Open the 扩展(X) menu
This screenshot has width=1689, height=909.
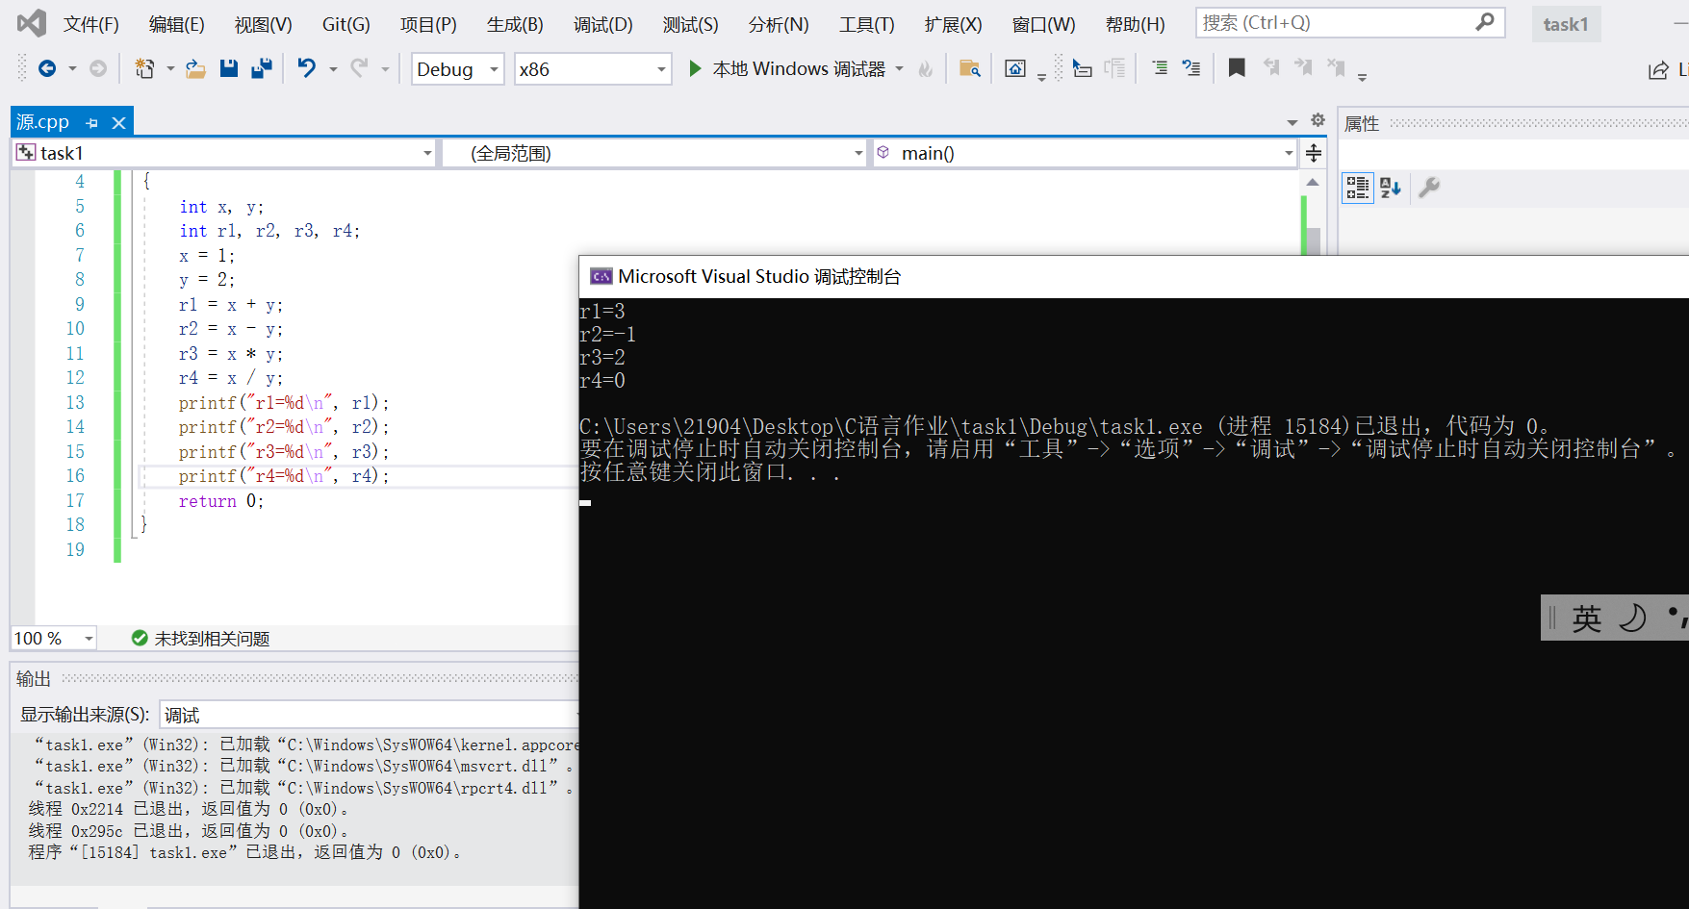954,24
